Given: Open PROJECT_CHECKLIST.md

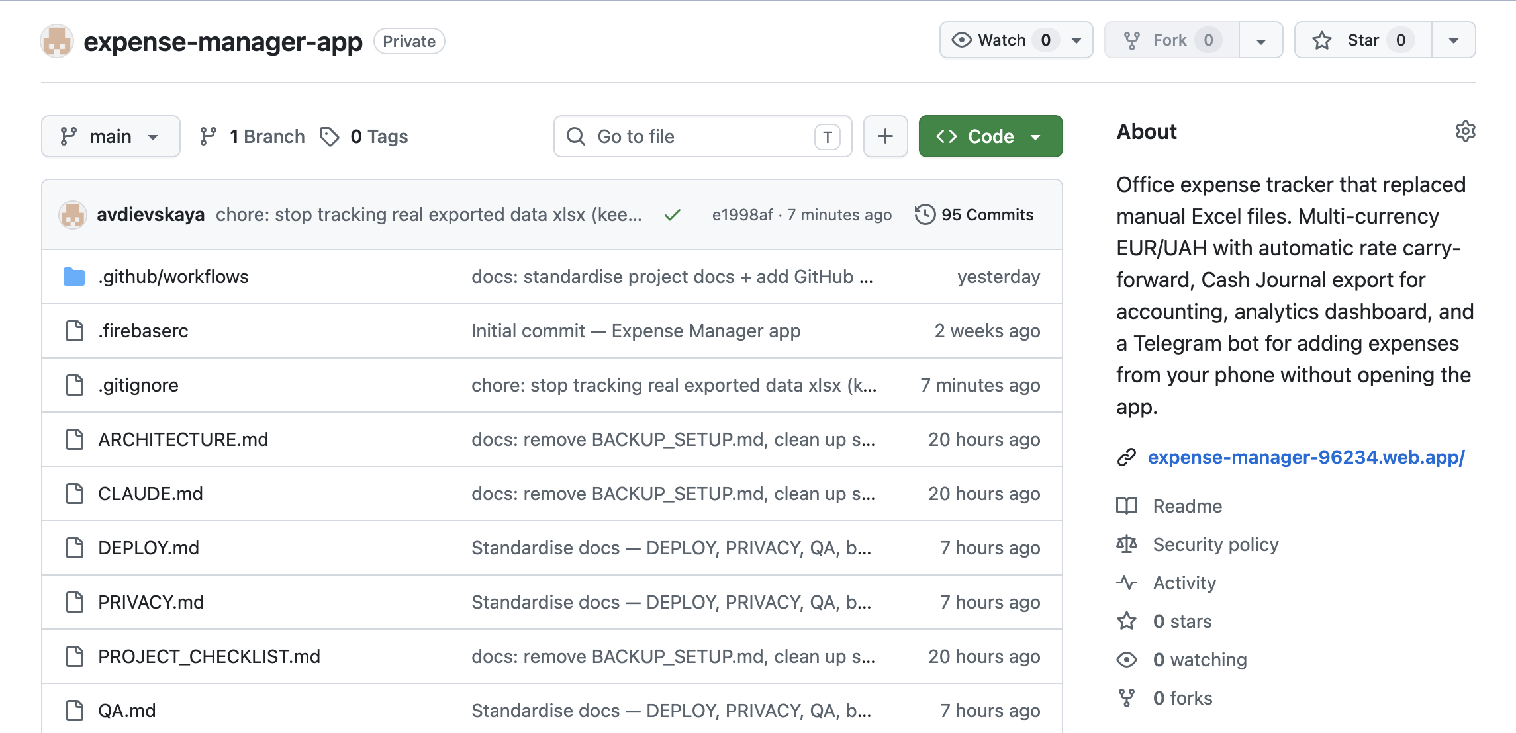Looking at the screenshot, I should point(209,656).
